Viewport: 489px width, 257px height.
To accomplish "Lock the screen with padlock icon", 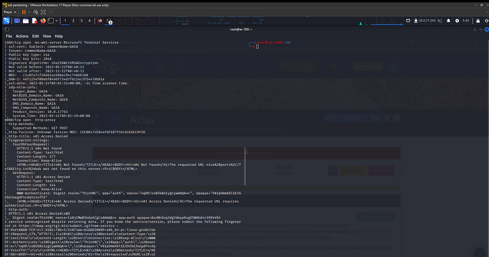I will [x=477, y=21].
